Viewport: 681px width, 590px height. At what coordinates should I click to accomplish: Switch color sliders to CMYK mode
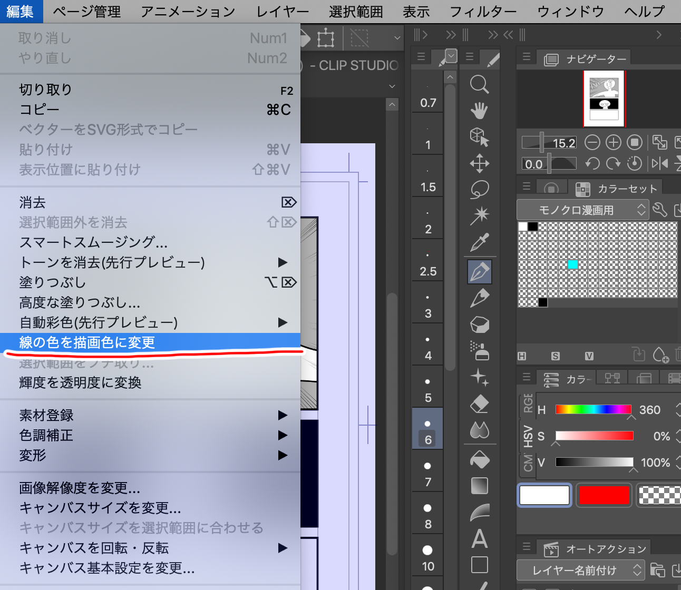(528, 463)
